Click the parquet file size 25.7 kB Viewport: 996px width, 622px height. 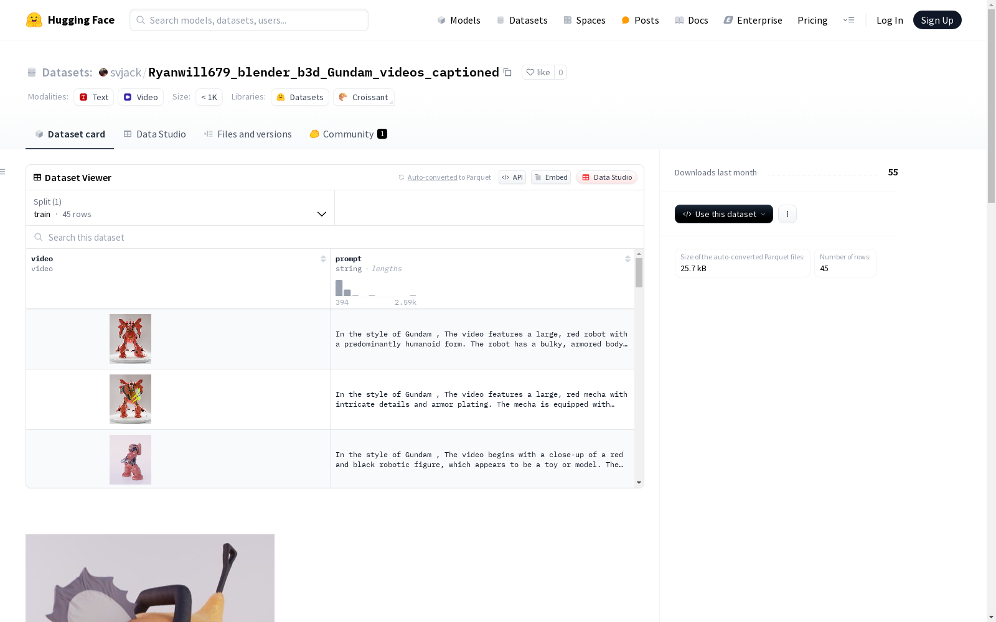693,269
